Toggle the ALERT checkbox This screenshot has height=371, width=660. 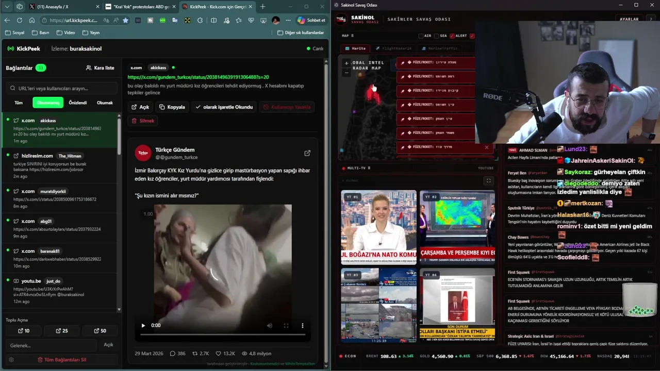pos(452,36)
